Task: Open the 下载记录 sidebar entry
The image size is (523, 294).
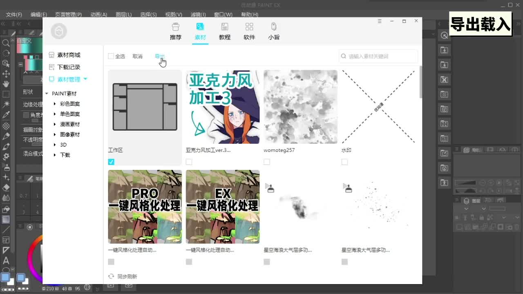Action: click(69, 67)
